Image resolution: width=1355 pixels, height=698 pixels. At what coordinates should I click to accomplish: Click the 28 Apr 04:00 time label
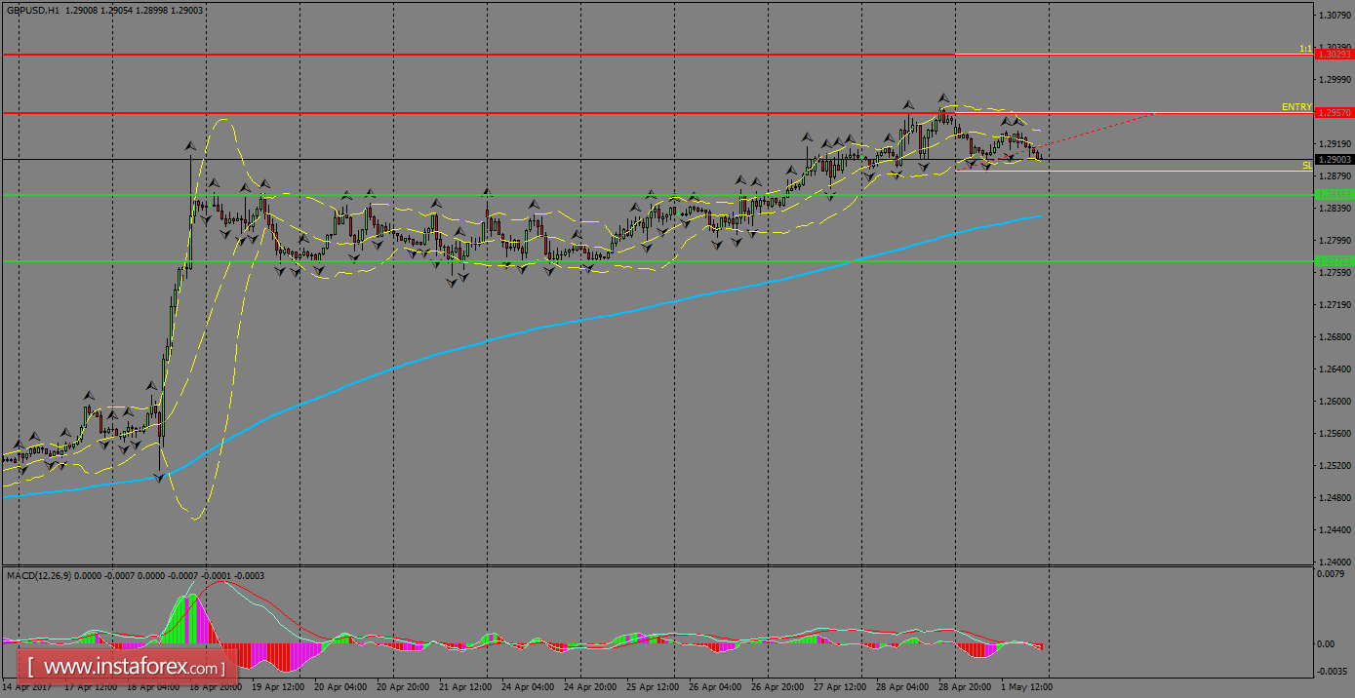tap(902, 687)
